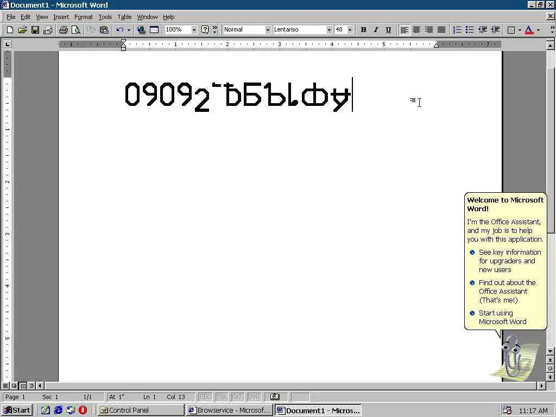Toggle align left button
This screenshot has width=556, height=417.
tap(404, 30)
